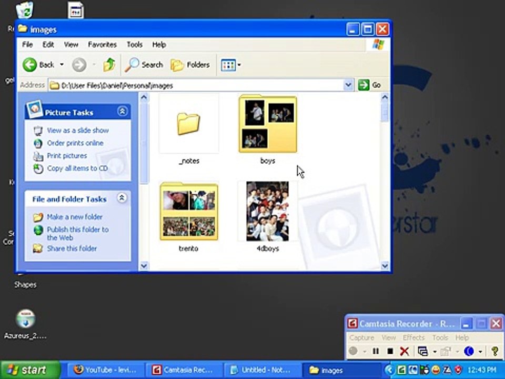505x379 pixels.
Task: Open the Tools menu in images window
Action: [134, 44]
